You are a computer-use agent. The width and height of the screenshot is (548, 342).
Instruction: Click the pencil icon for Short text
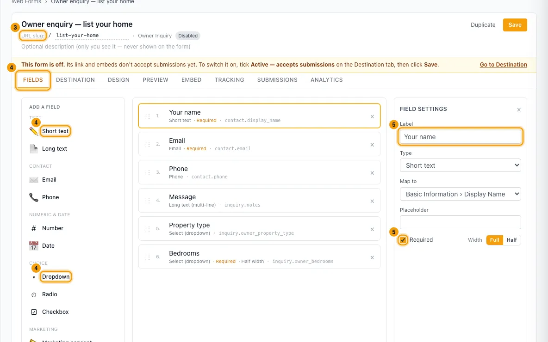coord(33,131)
